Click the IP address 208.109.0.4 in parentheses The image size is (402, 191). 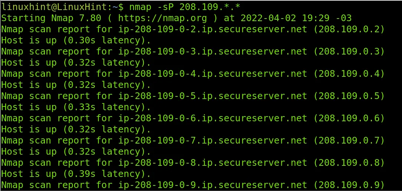[x=349, y=73]
